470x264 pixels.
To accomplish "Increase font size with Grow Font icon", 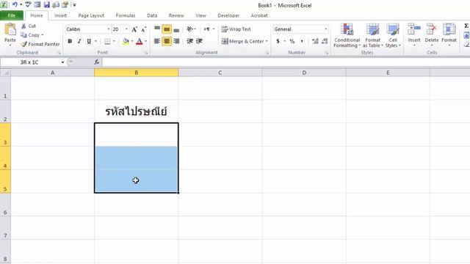I will [x=134, y=29].
